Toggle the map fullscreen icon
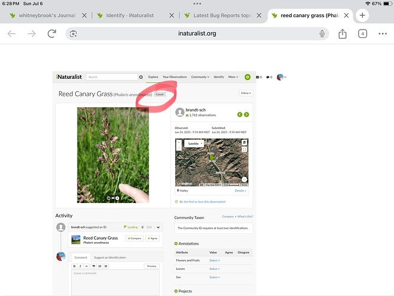Screen dimensions: 394x296 coord(244,149)
